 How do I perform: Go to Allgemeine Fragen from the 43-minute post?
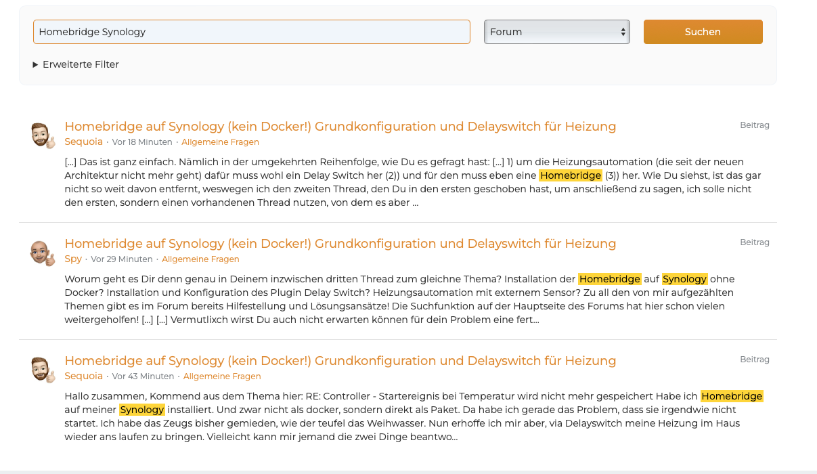tap(222, 376)
